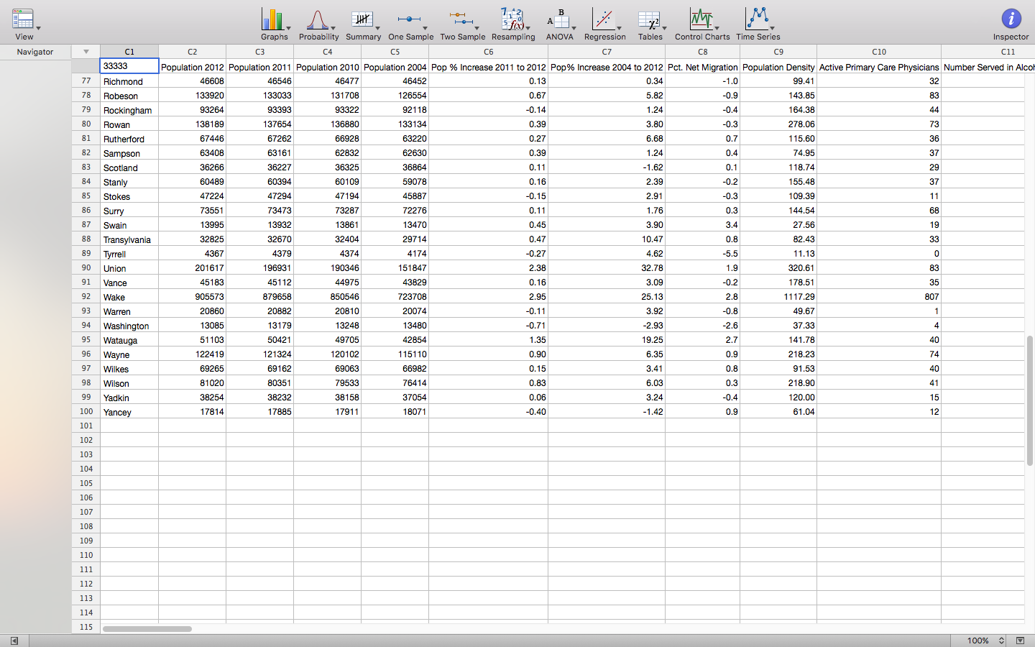Open the View toolbar menu

click(24, 24)
